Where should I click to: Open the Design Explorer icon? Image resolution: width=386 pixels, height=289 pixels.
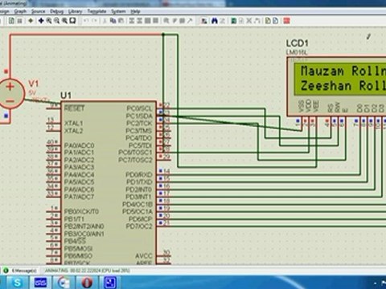(233, 21)
